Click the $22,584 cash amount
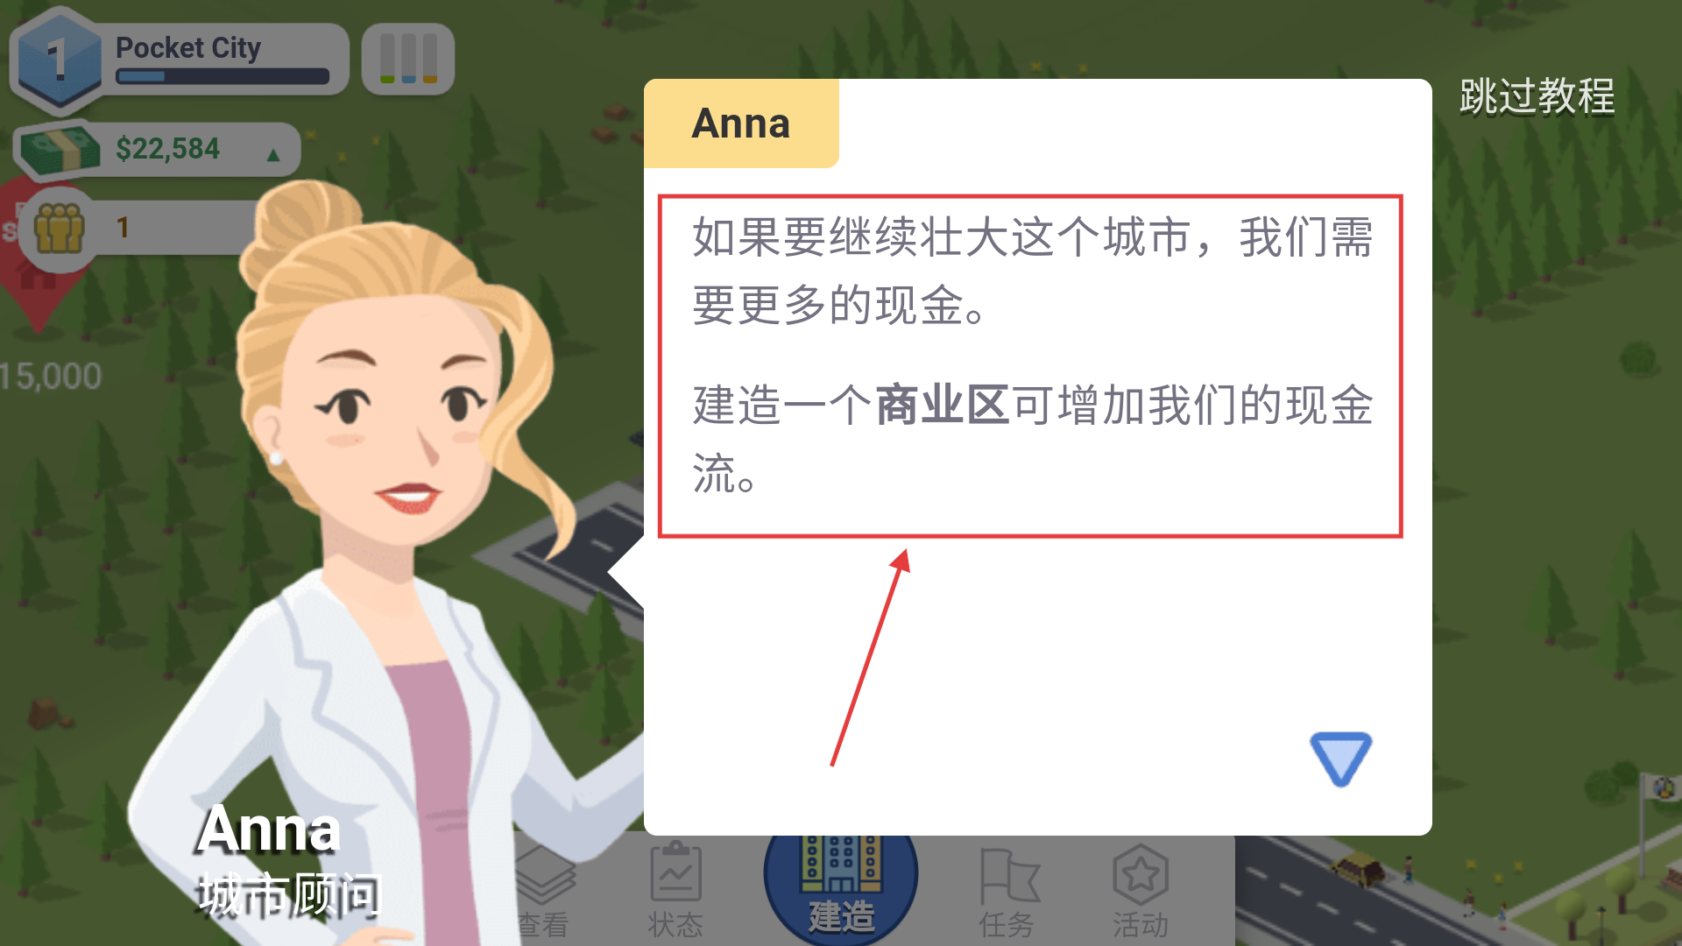1682x946 pixels. pyautogui.click(x=168, y=150)
